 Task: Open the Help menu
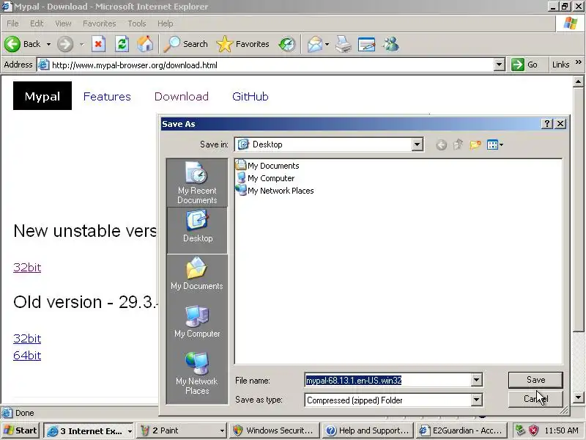point(166,23)
